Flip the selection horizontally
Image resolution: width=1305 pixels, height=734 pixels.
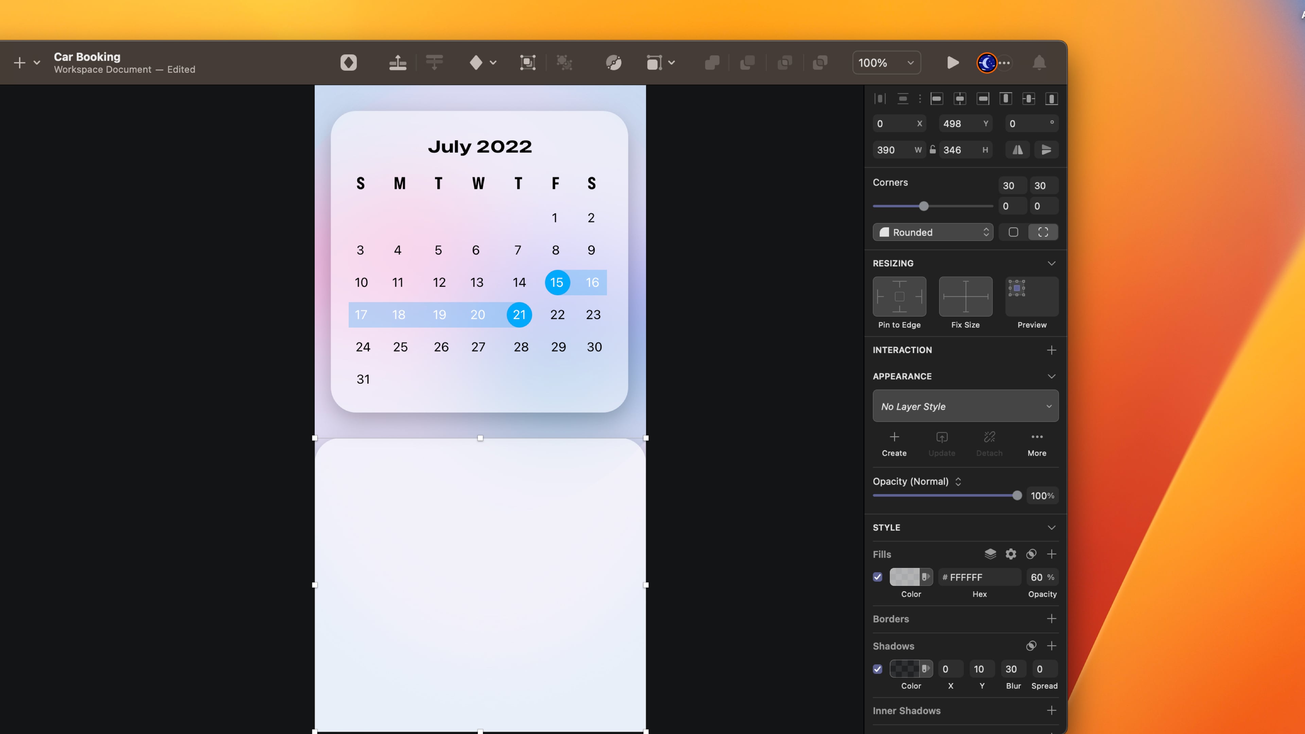point(1017,150)
